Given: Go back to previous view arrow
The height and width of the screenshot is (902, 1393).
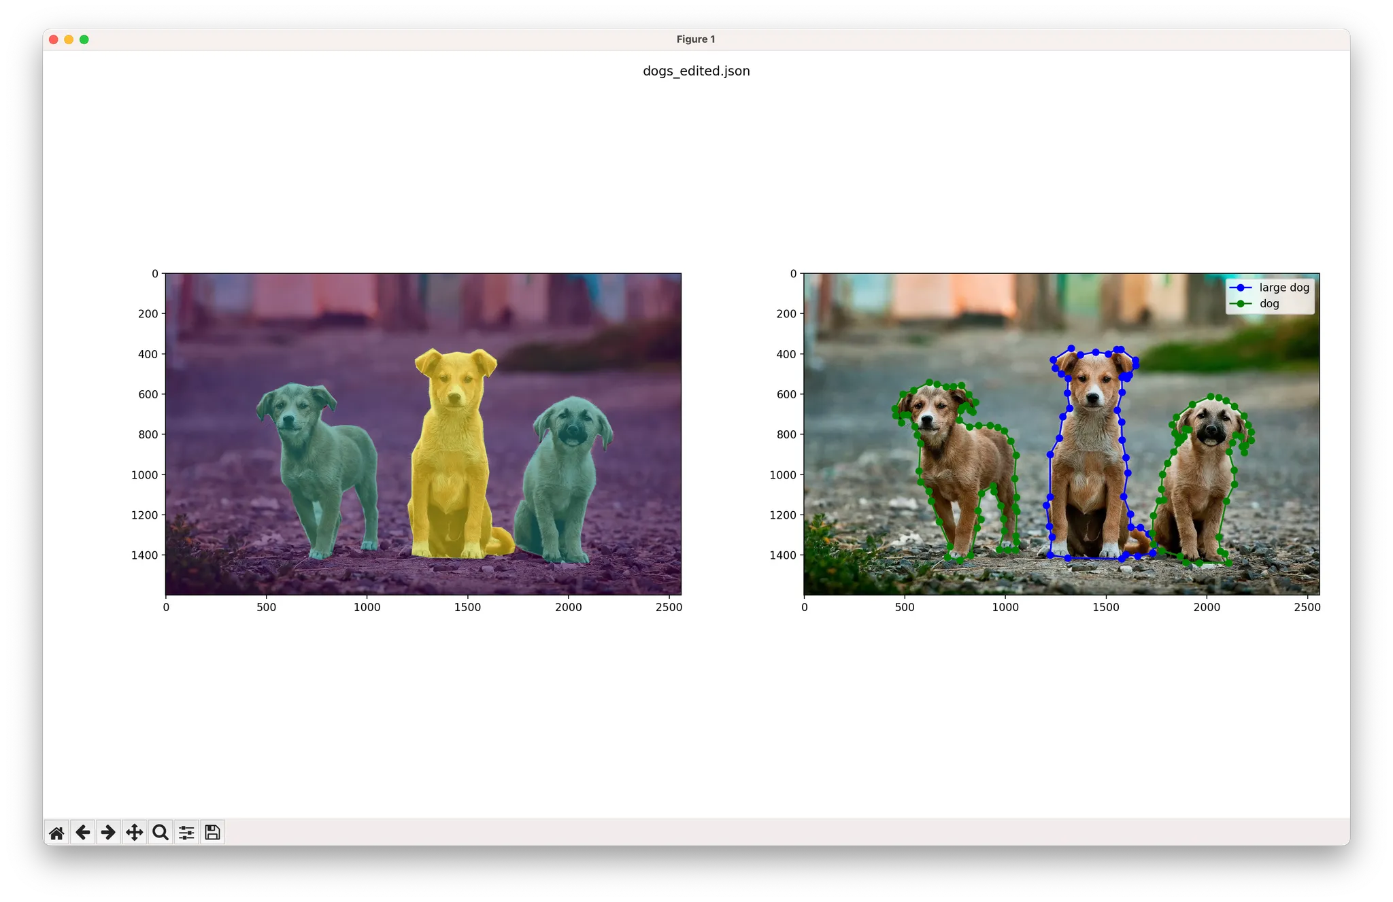Looking at the screenshot, I should click(83, 833).
